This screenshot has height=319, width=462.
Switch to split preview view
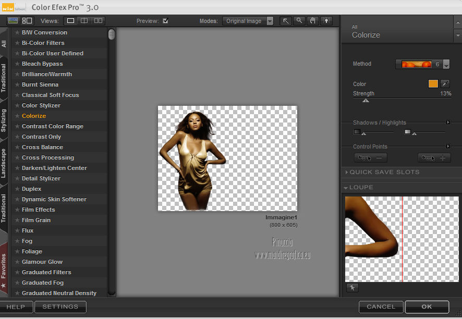tap(84, 21)
